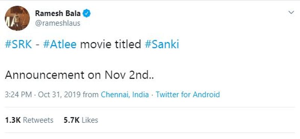Open the #Atlee hashtag
The height and width of the screenshot is (139, 300).
click(x=60, y=45)
